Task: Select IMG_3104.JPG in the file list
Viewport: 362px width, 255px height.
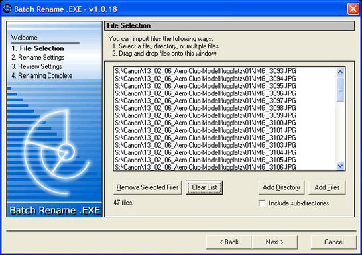Action: pyautogui.click(x=205, y=152)
